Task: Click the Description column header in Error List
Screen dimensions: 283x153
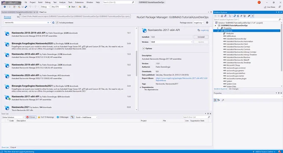Action: tap(21, 121)
